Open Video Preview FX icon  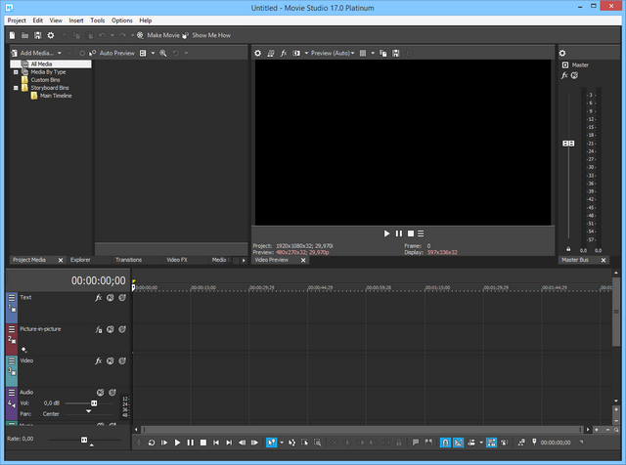click(x=284, y=53)
